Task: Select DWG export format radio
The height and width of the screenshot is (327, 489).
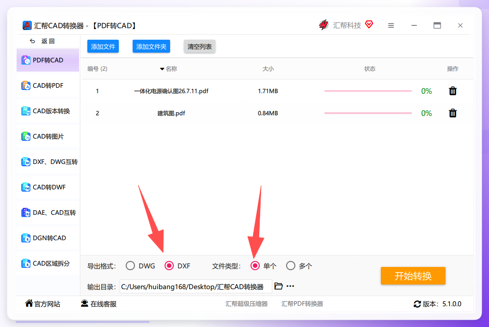Action: (130, 266)
